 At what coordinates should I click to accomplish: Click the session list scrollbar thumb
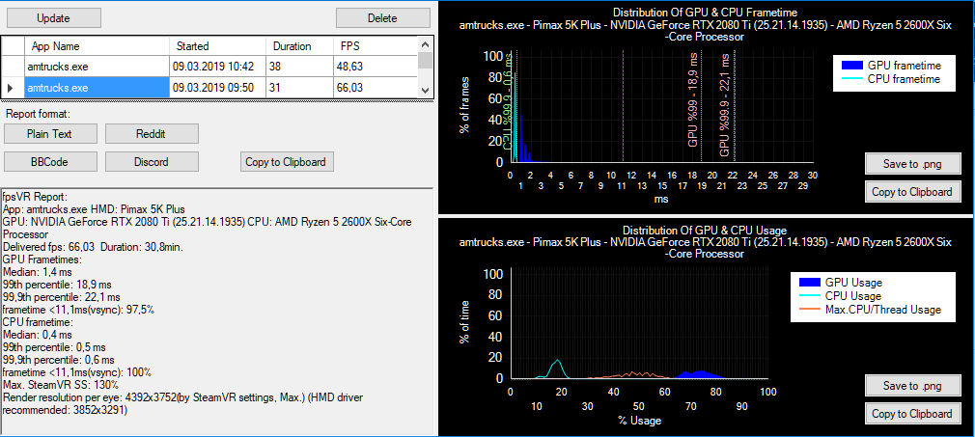426,61
